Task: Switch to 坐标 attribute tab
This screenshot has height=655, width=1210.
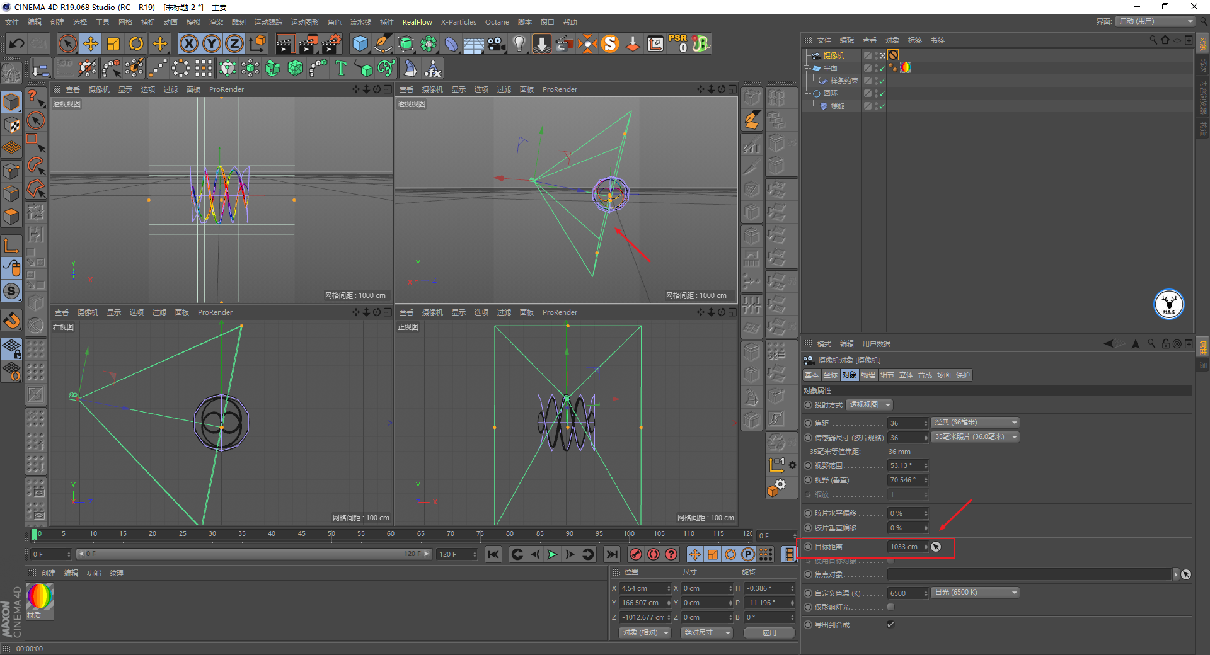Action: click(x=831, y=375)
